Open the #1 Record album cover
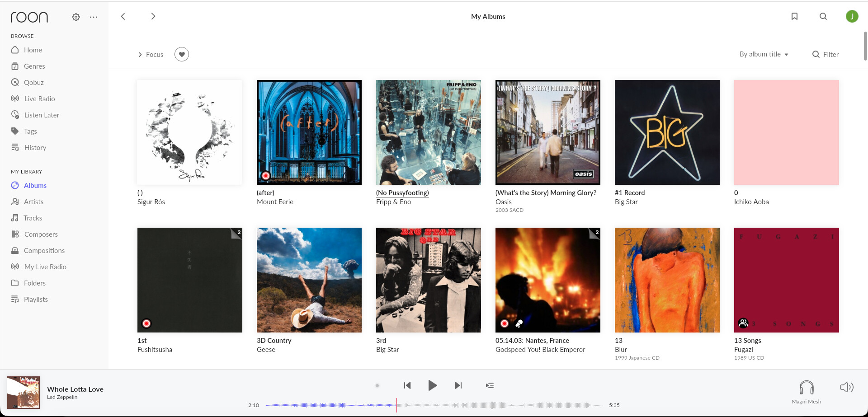This screenshot has width=868, height=417. [667, 132]
